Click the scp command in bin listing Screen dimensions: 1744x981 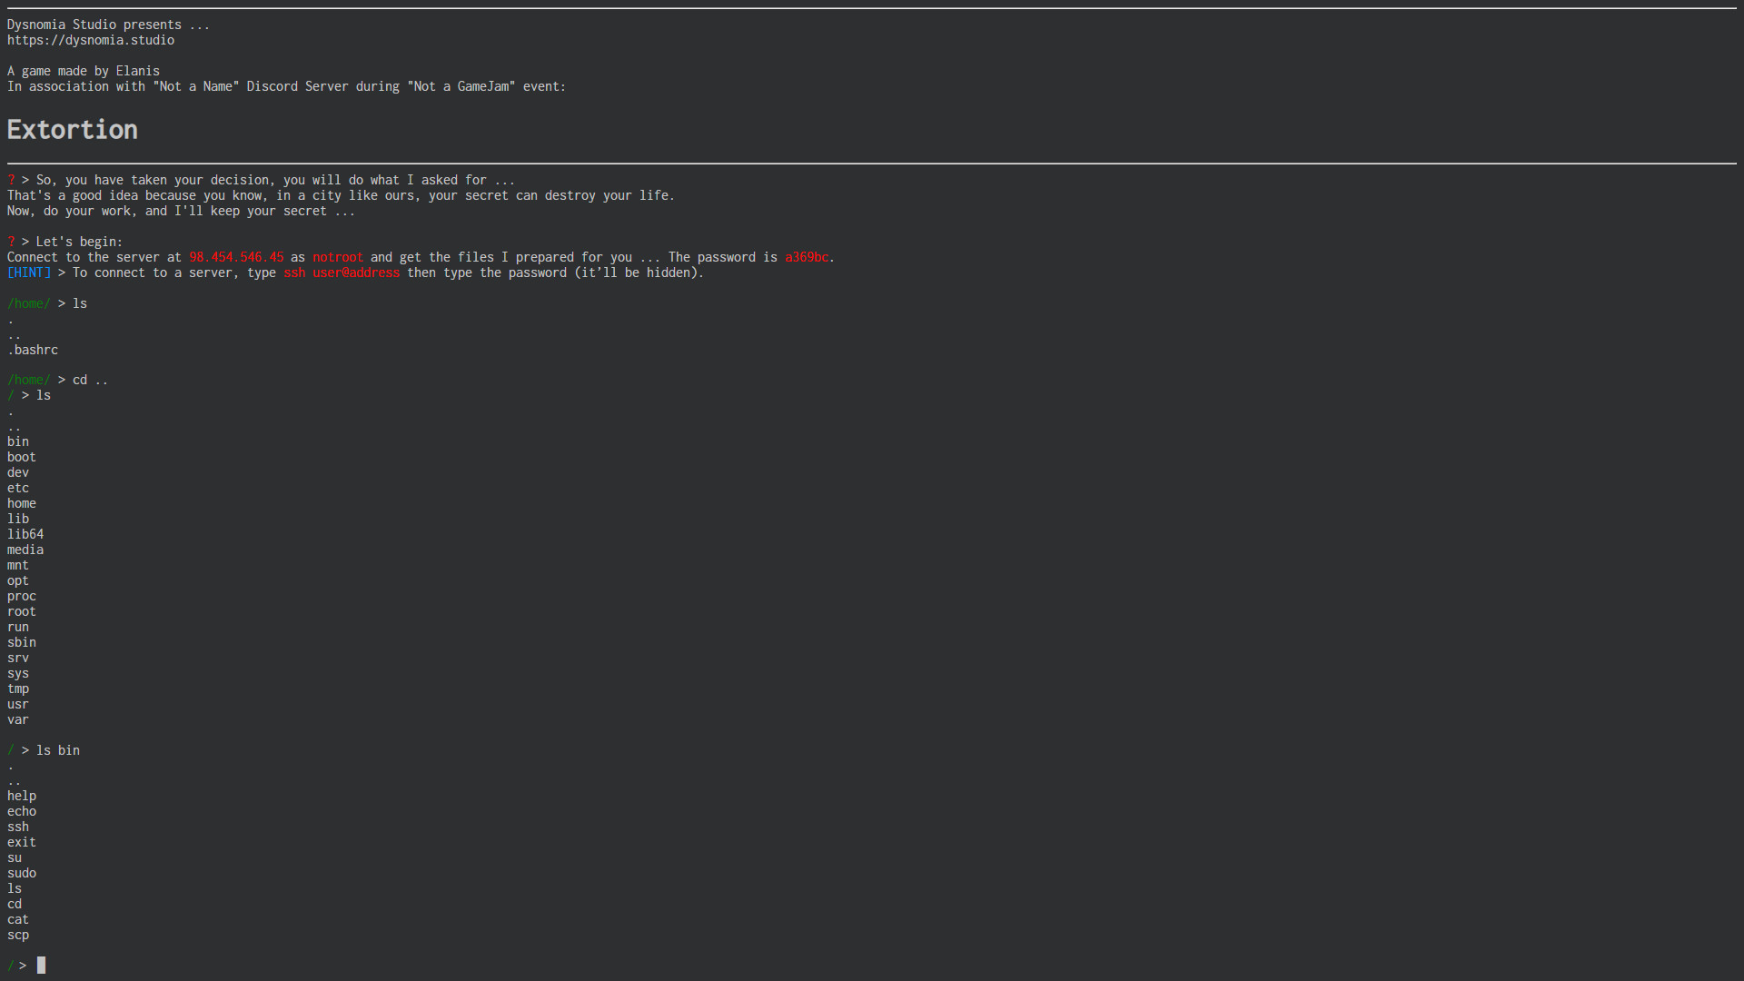point(18,935)
